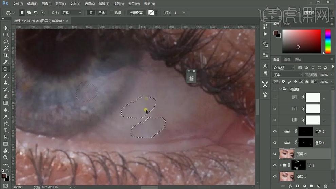Click the rainbow hue slider strip
This screenshot has width=336, height=189.
click(328, 41)
